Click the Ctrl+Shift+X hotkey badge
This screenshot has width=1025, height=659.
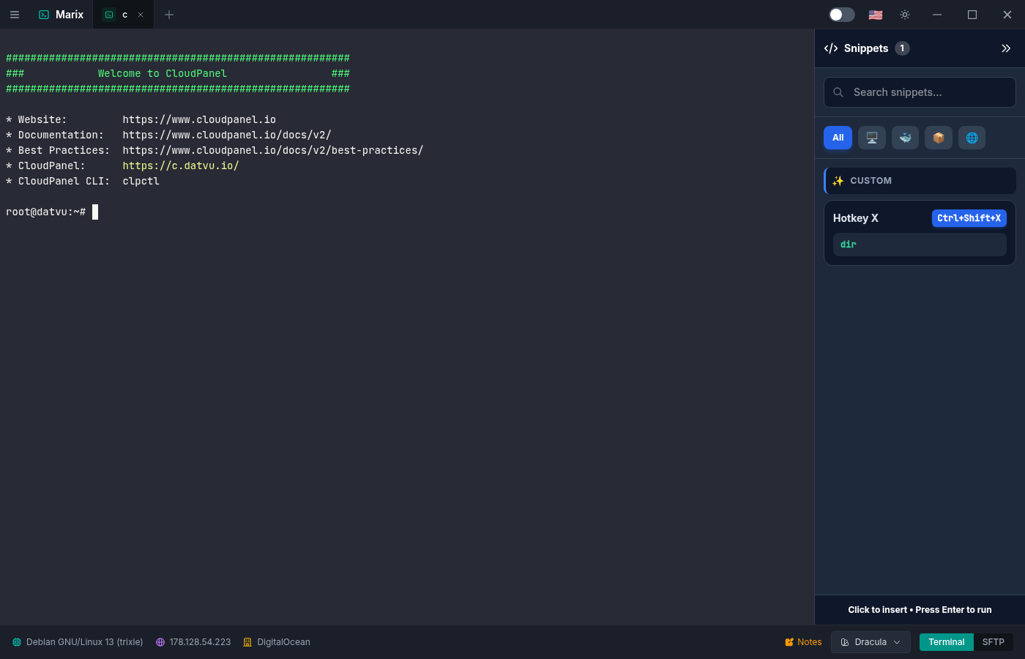969,217
